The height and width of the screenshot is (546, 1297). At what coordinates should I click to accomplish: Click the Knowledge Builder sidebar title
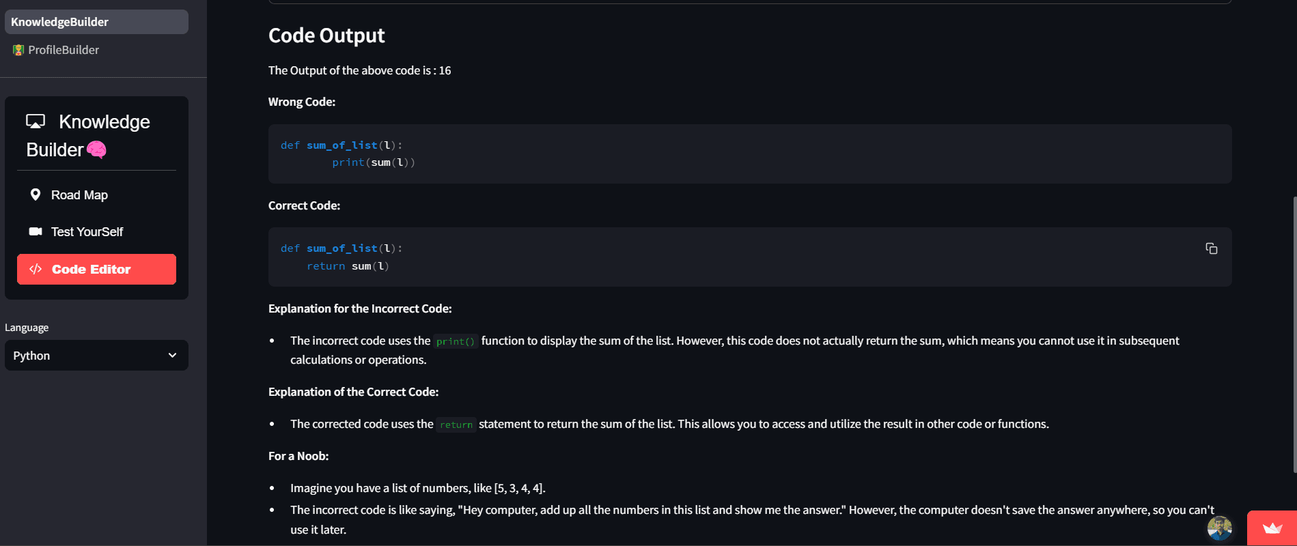(x=88, y=135)
